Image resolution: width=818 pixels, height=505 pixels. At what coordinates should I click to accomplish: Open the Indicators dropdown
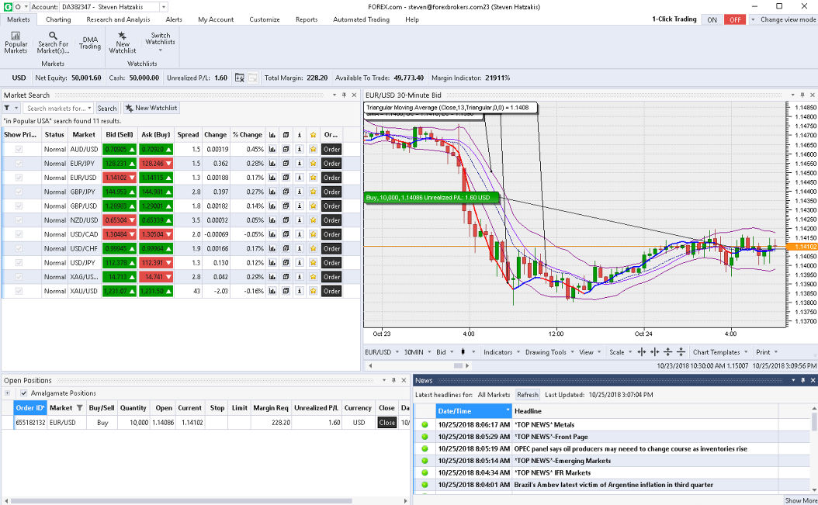pyautogui.click(x=501, y=352)
